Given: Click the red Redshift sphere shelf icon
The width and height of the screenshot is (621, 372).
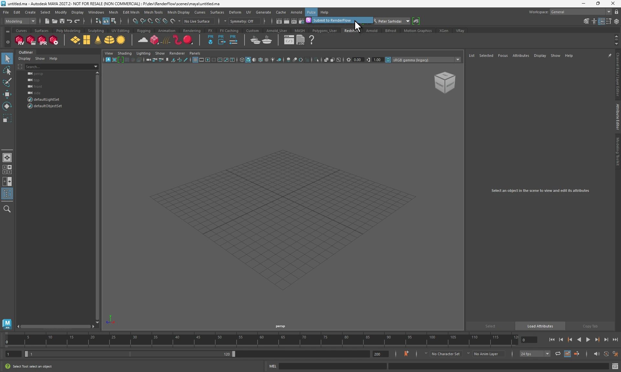Looking at the screenshot, I should pyautogui.click(x=188, y=40).
